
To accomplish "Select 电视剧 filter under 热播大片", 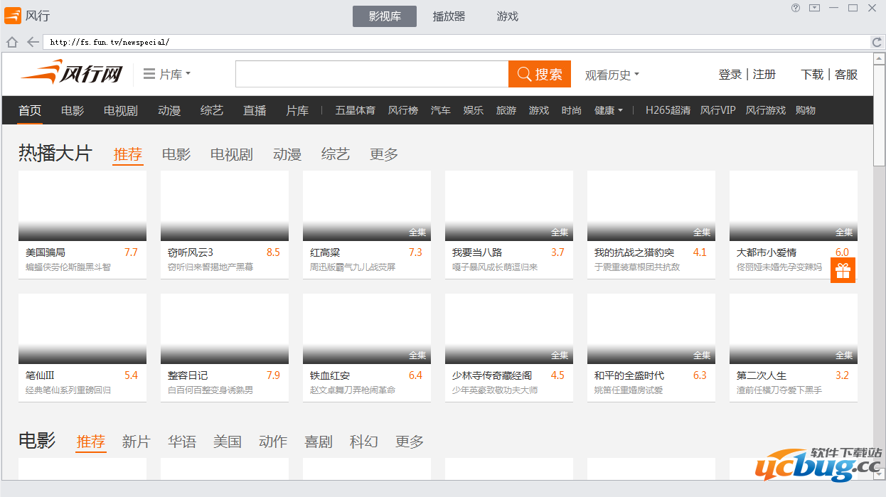I will pos(230,154).
